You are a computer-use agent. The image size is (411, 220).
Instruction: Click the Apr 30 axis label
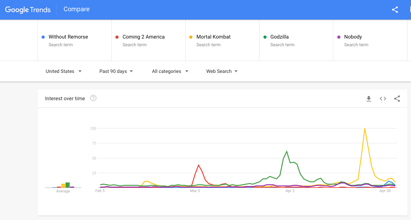tap(385, 191)
